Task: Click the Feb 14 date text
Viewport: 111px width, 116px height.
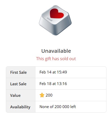Action: coord(45,72)
